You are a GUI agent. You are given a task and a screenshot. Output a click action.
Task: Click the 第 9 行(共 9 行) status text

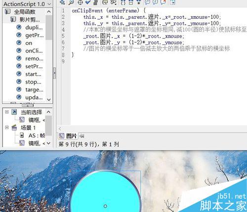tap(89, 144)
